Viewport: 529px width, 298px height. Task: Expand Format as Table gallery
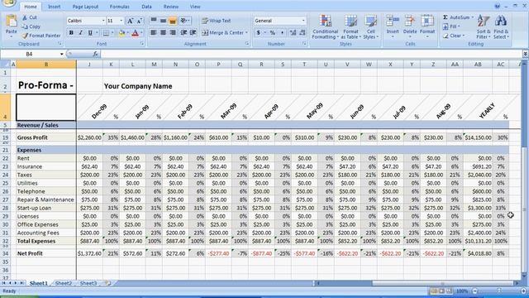(350, 27)
